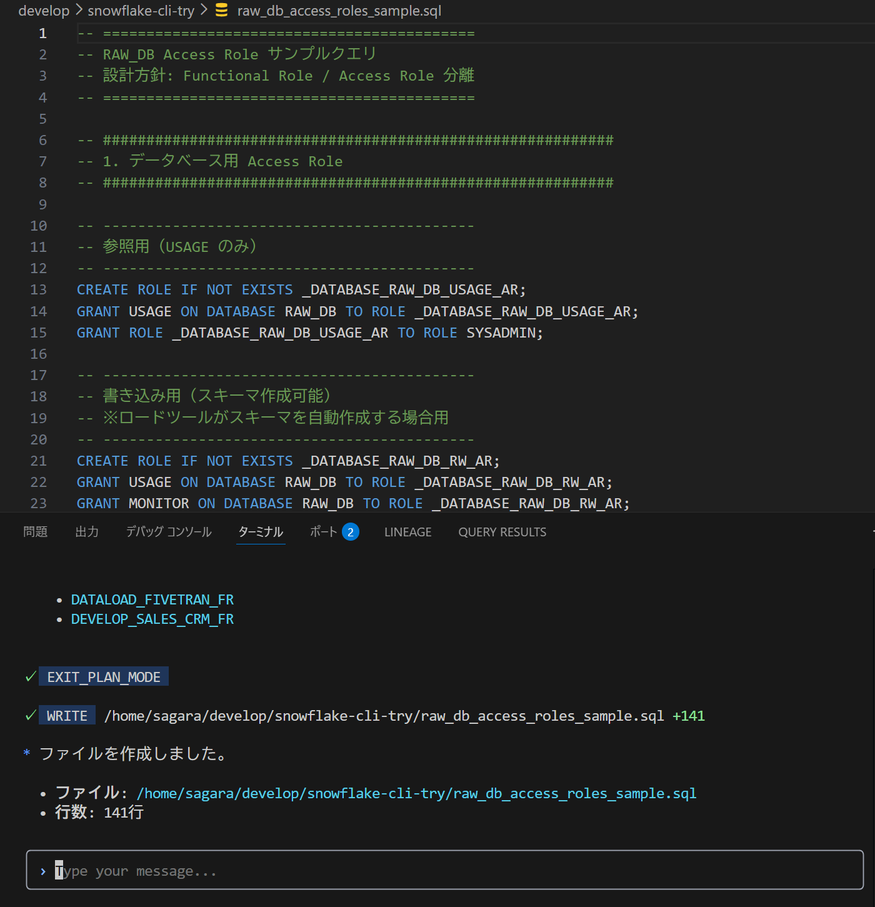Open the raw_db_access_roles_sample.sql breadcrumb item
The width and height of the screenshot is (875, 907).
[x=339, y=11]
